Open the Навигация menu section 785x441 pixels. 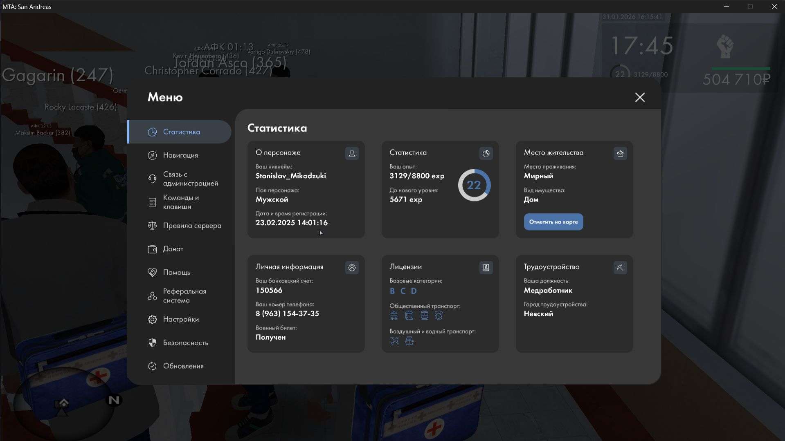(180, 155)
